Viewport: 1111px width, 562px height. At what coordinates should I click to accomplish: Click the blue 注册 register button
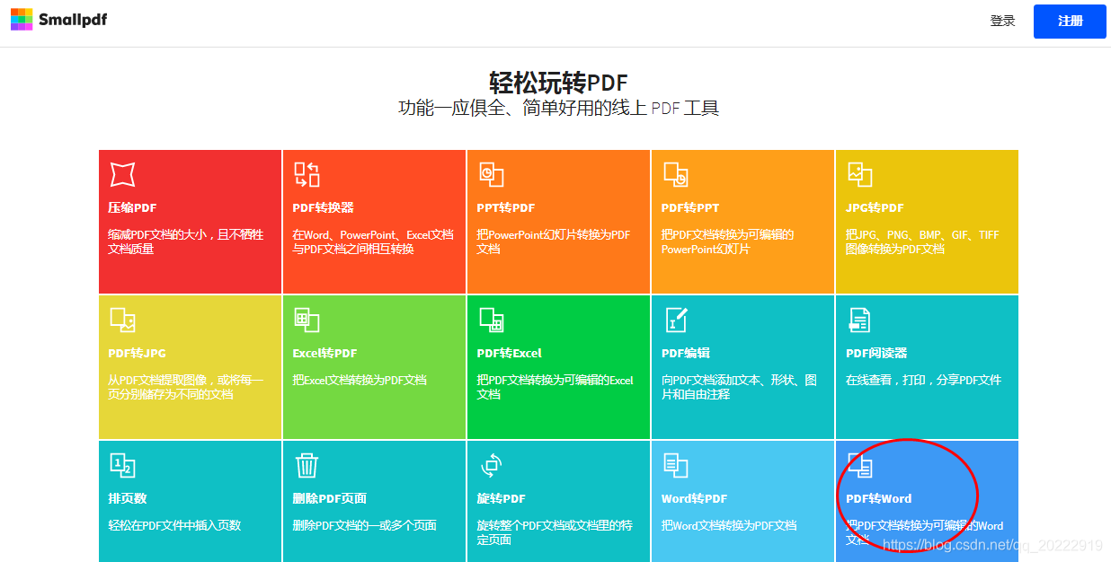[1070, 21]
